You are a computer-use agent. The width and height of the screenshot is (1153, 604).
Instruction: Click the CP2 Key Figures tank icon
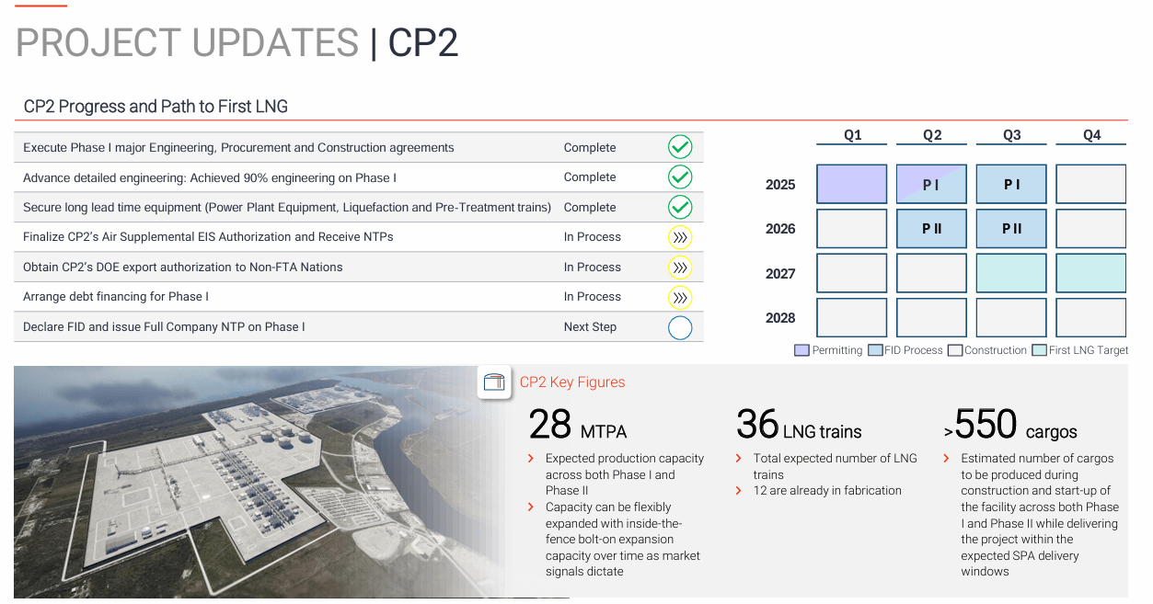pos(495,382)
